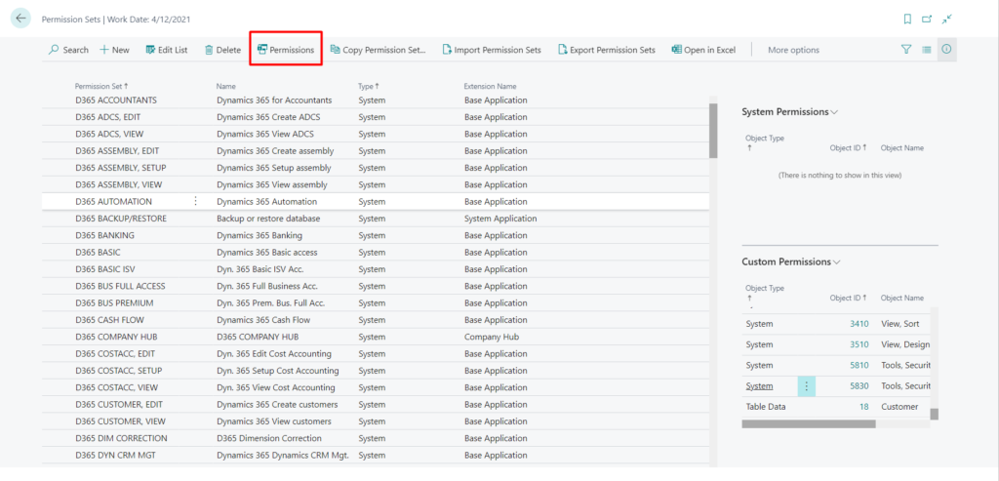Select D365 BANKING row
This screenshot has height=481, width=999.
coord(376,235)
